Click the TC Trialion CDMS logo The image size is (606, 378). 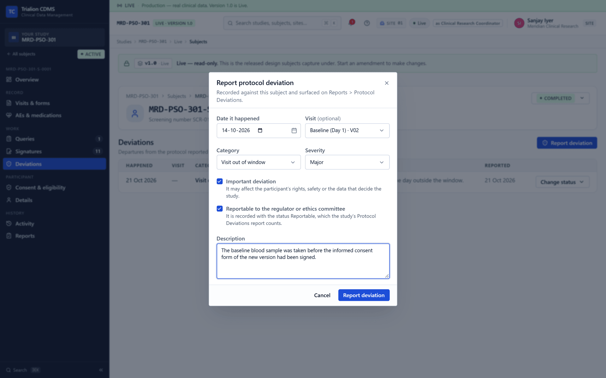click(x=12, y=12)
